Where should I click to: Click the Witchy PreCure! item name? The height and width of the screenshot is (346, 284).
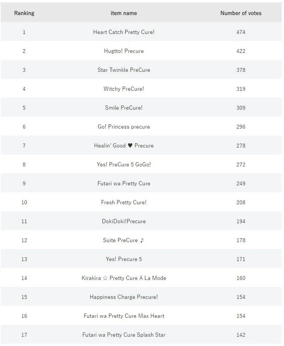[124, 89]
